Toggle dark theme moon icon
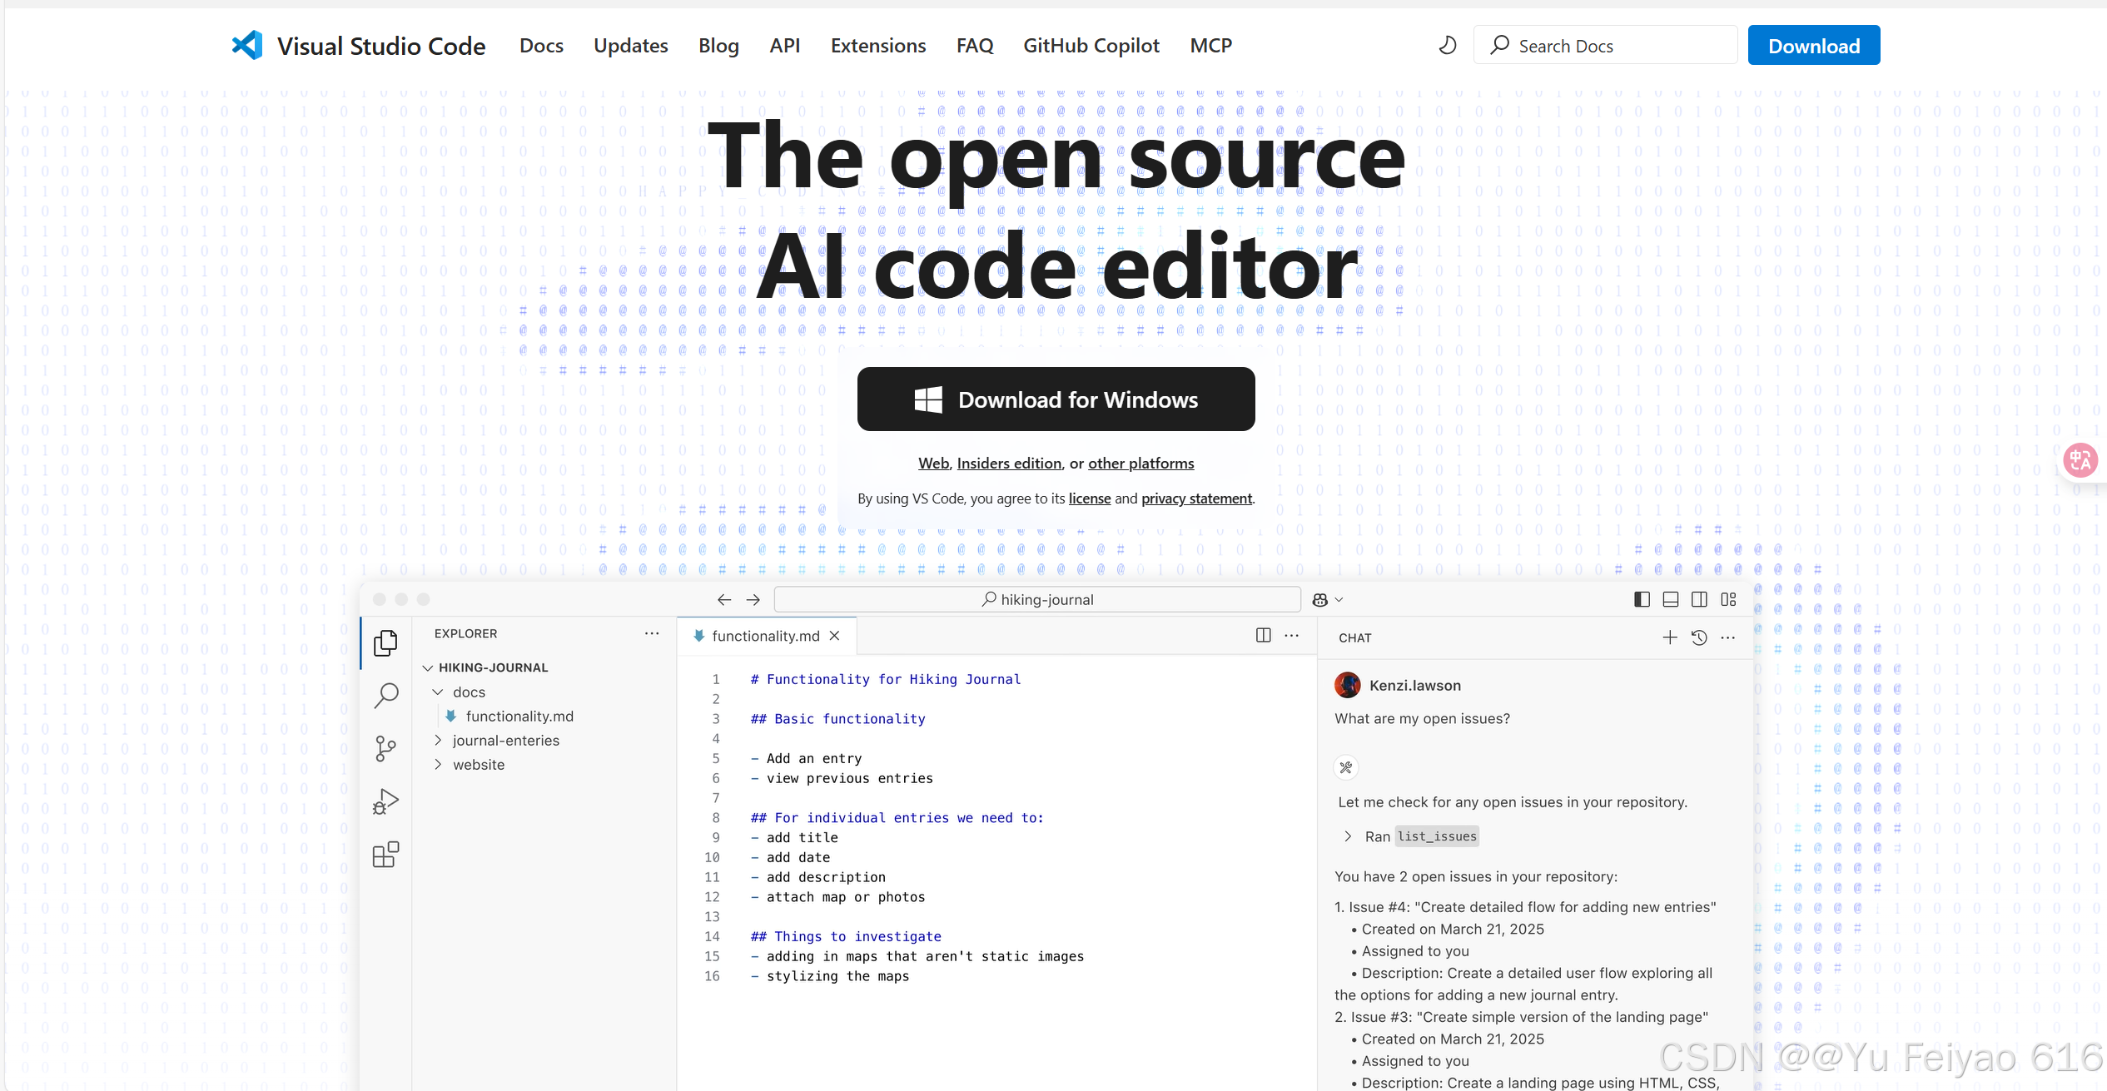The image size is (2107, 1091). point(1448,45)
